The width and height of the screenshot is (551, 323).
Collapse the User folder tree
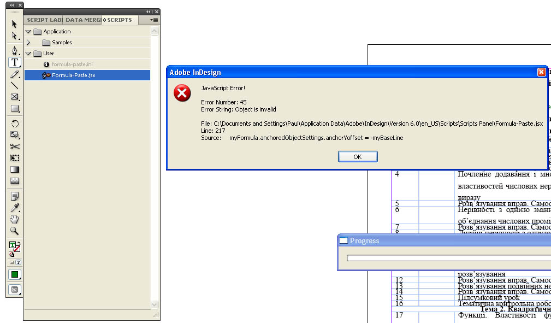[28, 54]
